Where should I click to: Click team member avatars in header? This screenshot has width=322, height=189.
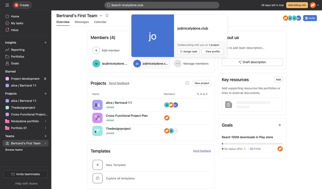[292, 18]
